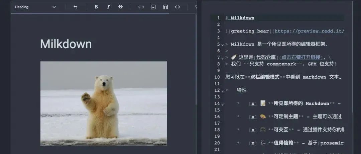Select the polar bear image
Screen dimensions: 361x154
(104, 103)
